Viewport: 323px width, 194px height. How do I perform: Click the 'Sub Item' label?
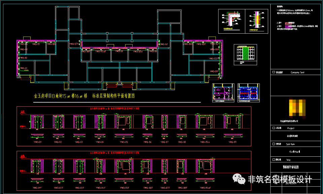290,144
